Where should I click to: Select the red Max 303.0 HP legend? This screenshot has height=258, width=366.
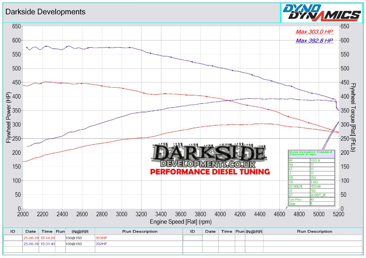click(x=314, y=32)
